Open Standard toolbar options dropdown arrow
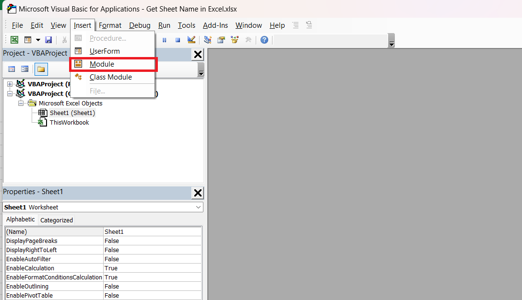This screenshot has width=522, height=300. point(392,41)
